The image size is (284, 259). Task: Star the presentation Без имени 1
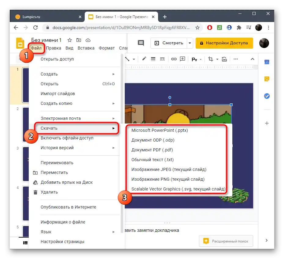point(70,40)
